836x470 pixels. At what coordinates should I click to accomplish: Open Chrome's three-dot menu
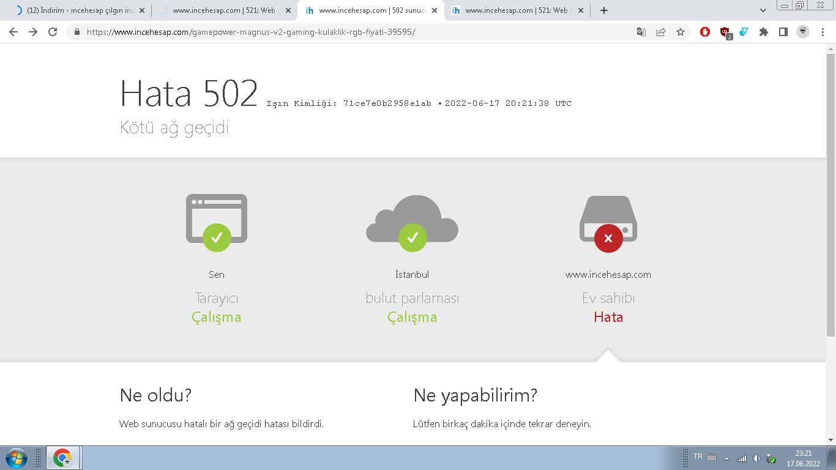pyautogui.click(x=823, y=32)
